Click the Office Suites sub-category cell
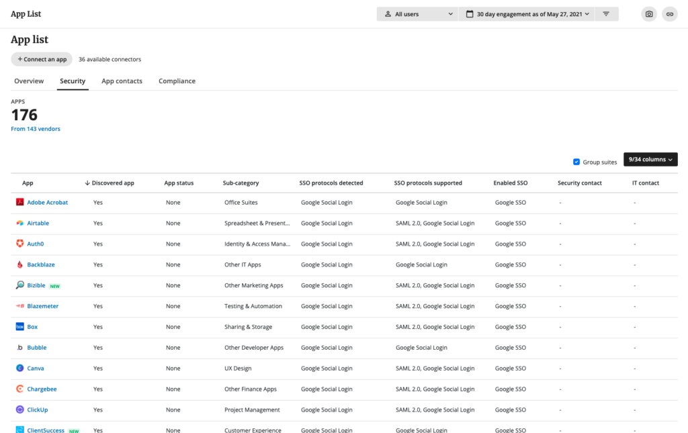688x433 pixels. [x=241, y=203]
